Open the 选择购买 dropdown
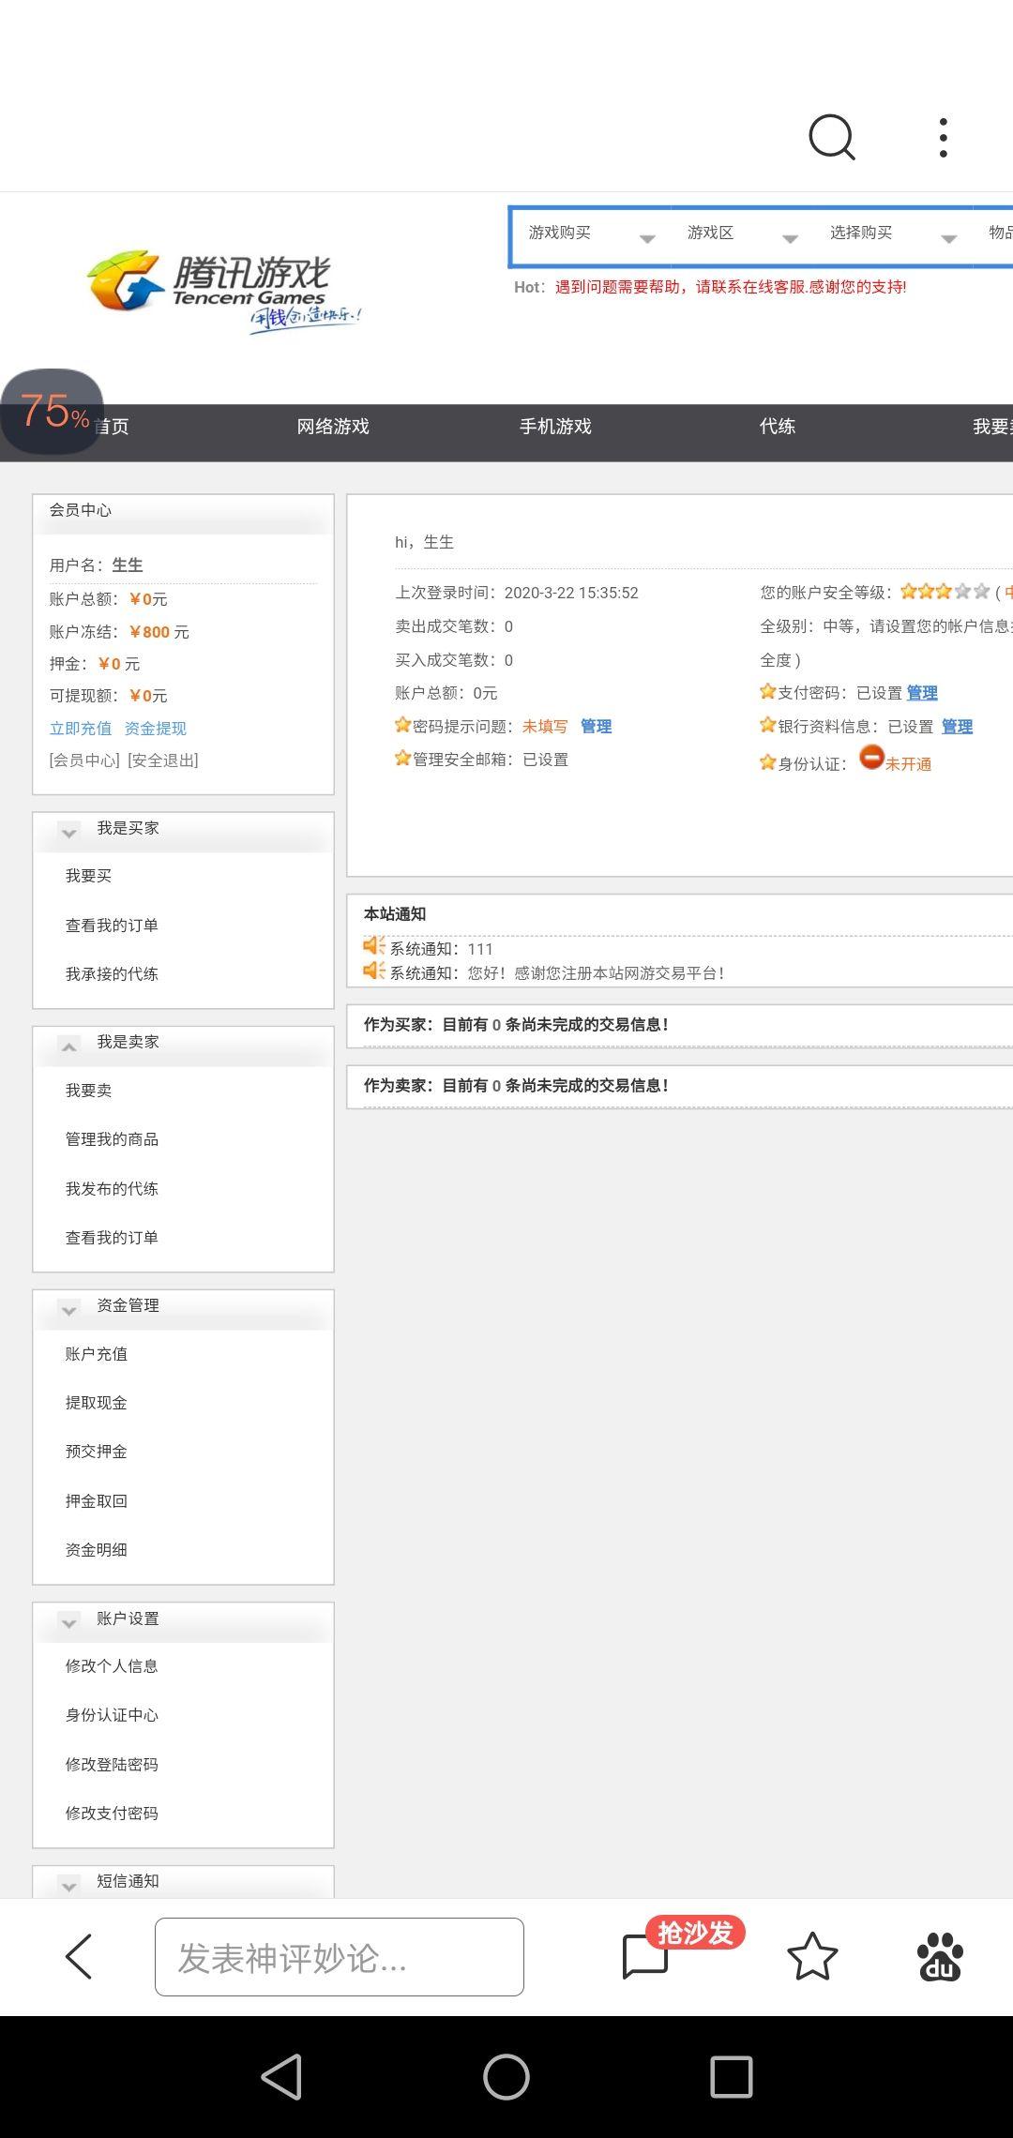 pos(891,234)
